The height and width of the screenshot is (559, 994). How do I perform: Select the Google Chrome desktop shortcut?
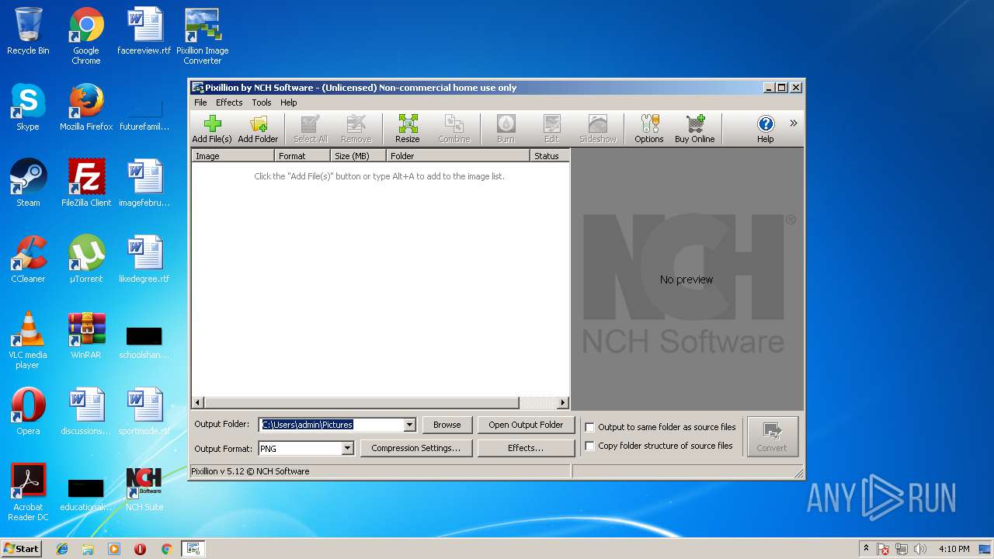point(86,36)
